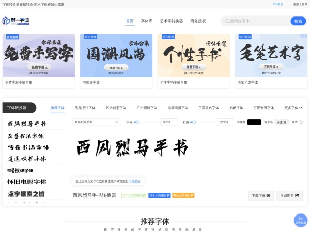Open the black 字体色 color swatch
310x232 pixels.
[254, 122]
